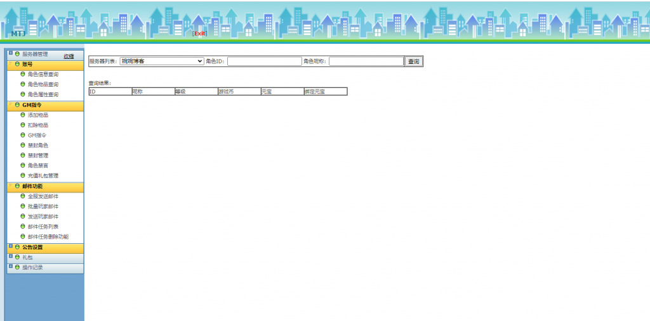
Task: Expand the 礼包 section
Action: (27, 258)
